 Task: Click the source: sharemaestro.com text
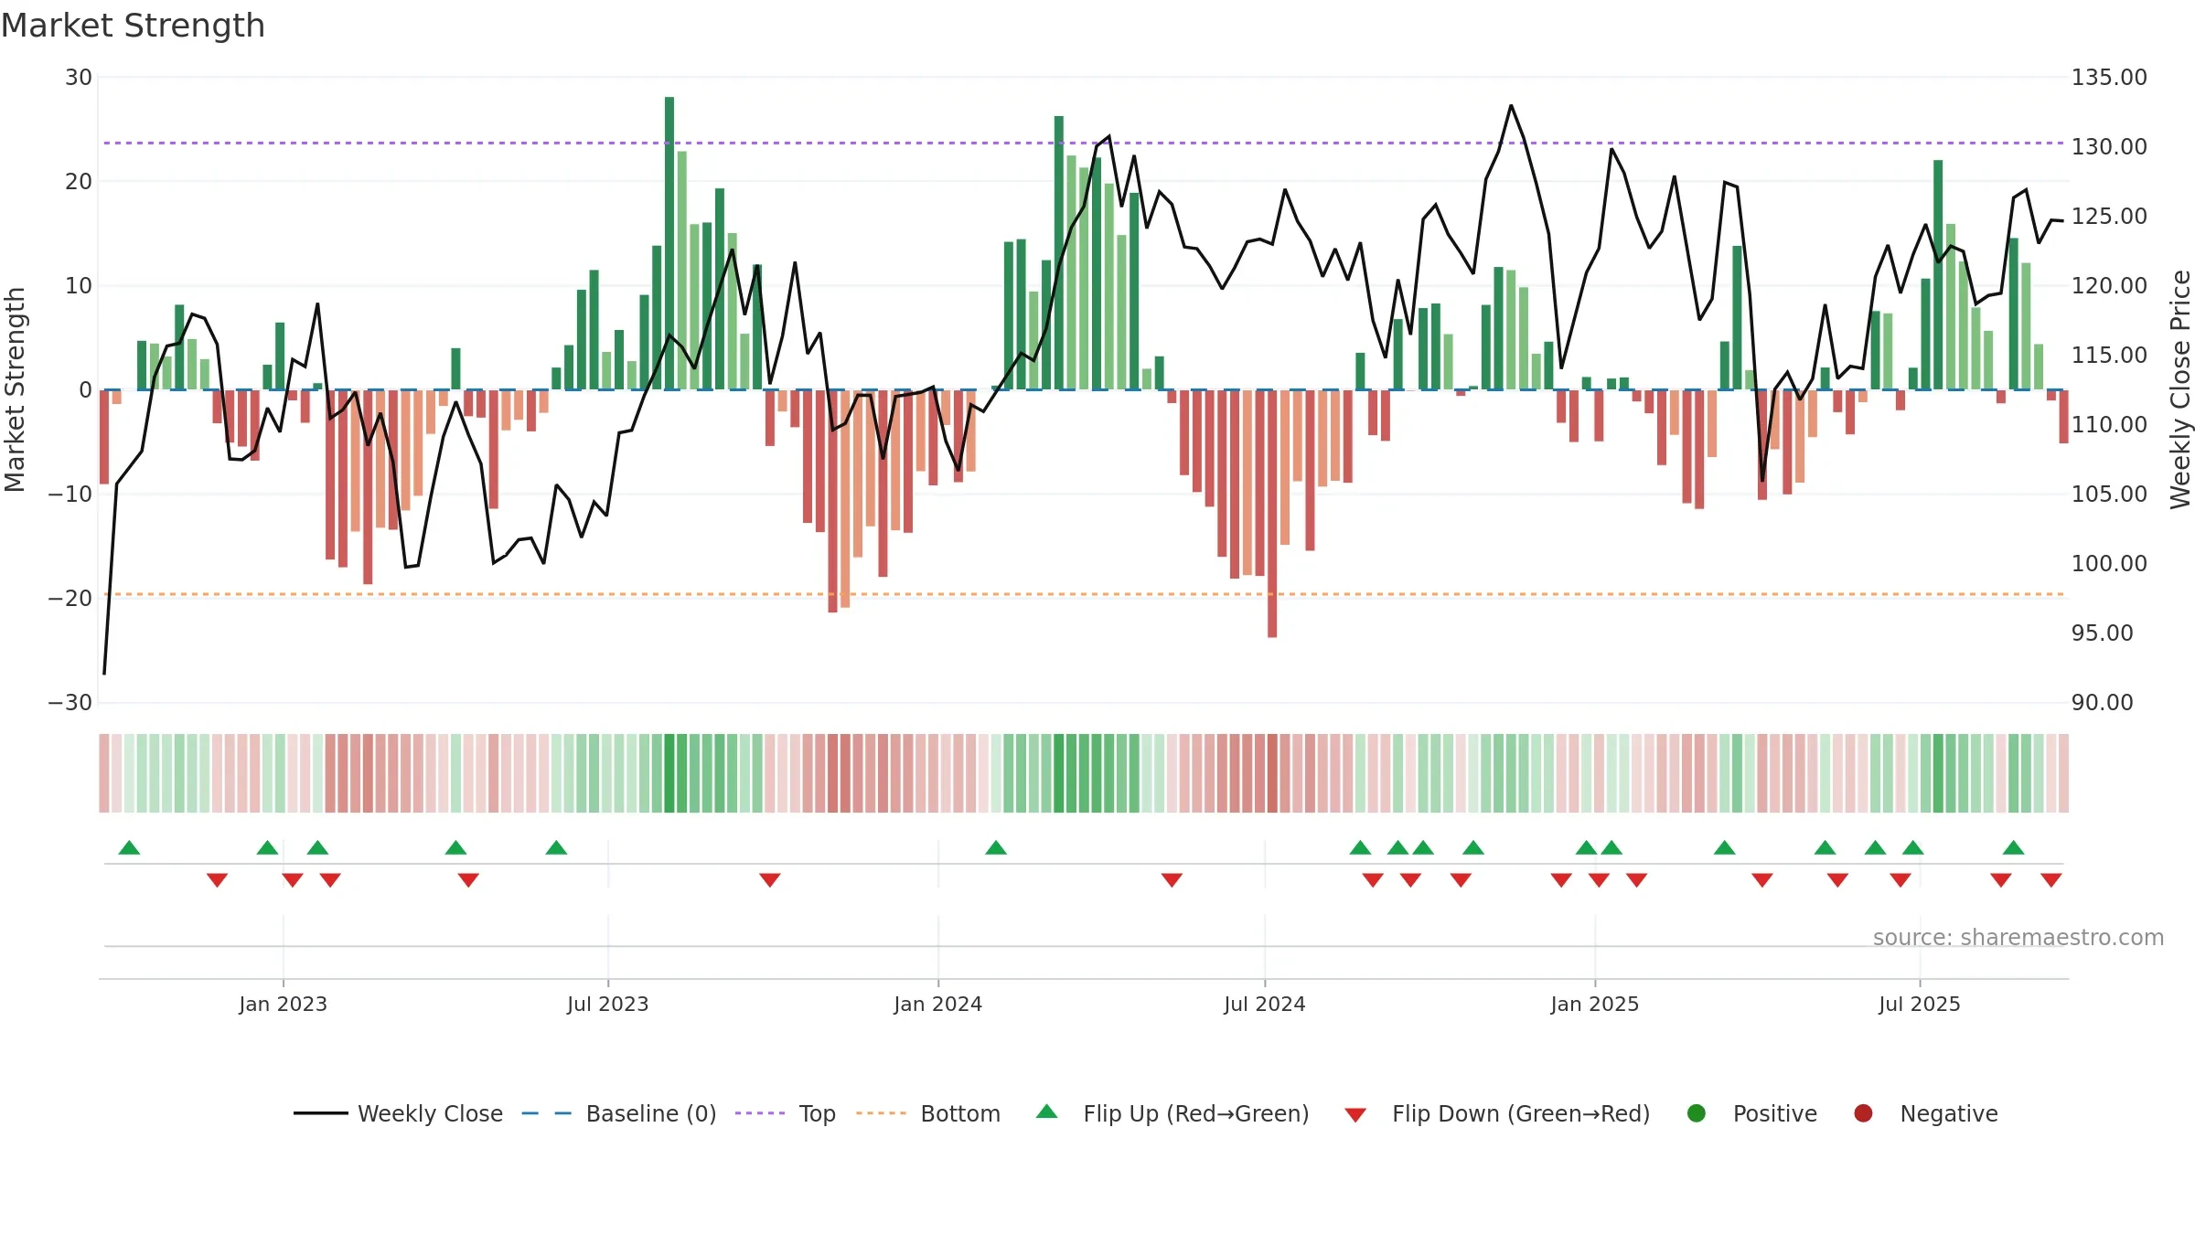[2018, 938]
